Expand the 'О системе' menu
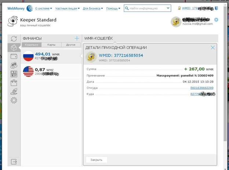Screen dimensions: 229x170 click(x=44, y=8)
